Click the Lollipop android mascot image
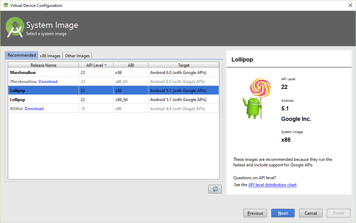Viewport: 356px width, 223px height. point(257,98)
